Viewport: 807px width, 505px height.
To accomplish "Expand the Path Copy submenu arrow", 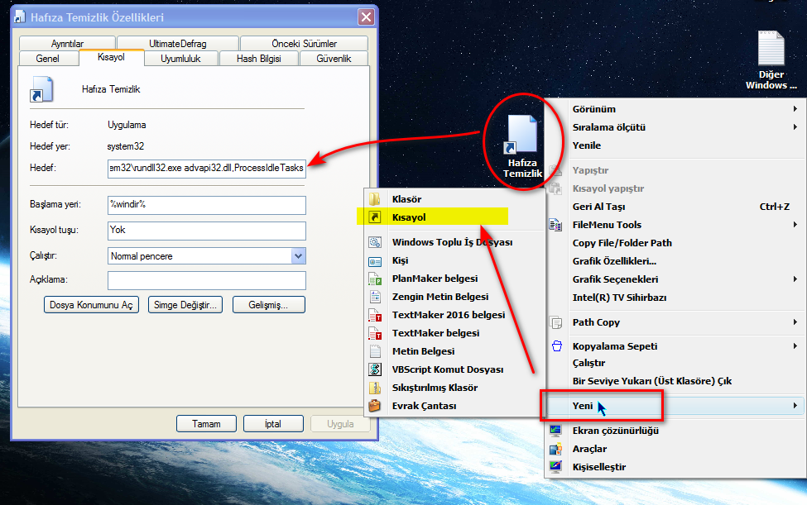I will tap(795, 322).
